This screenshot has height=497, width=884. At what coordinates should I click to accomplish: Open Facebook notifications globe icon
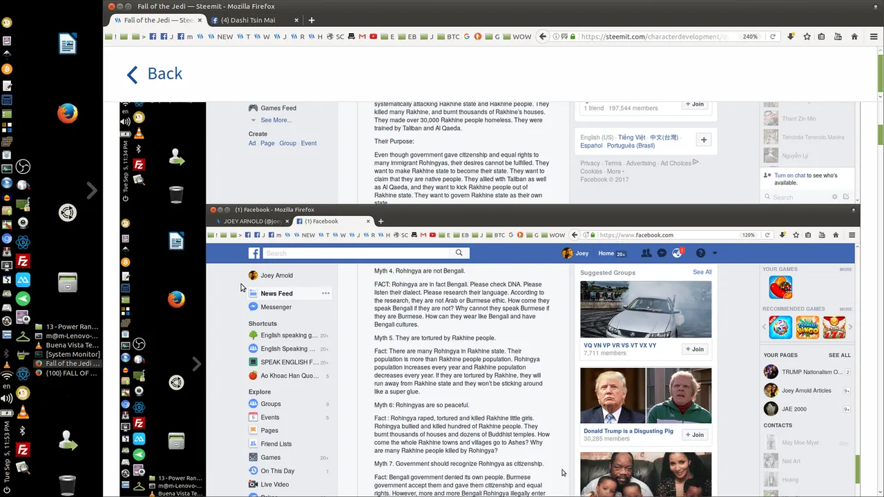(678, 253)
